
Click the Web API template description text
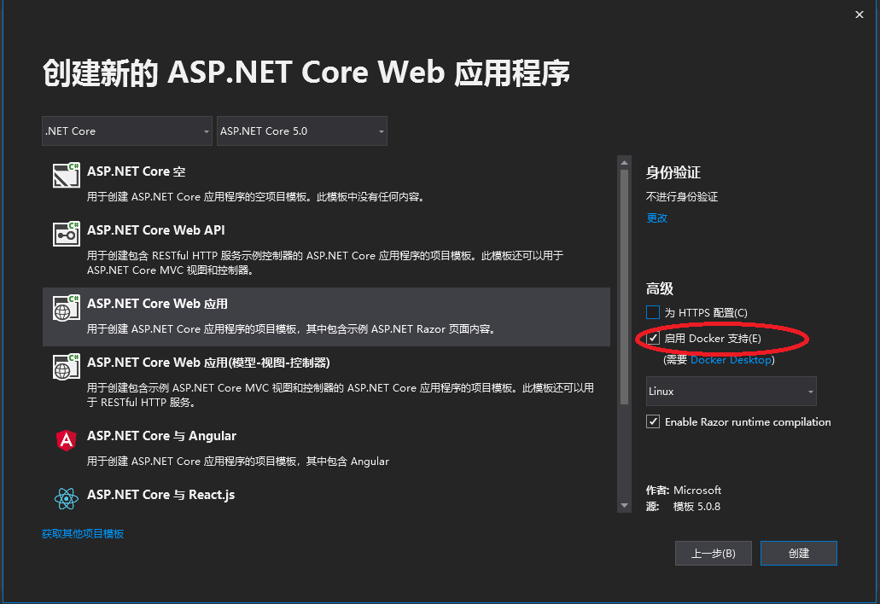(325, 263)
